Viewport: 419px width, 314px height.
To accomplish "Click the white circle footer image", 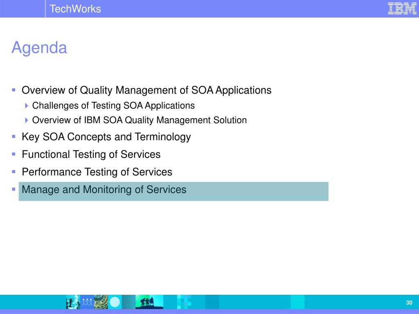I will pos(115,302).
